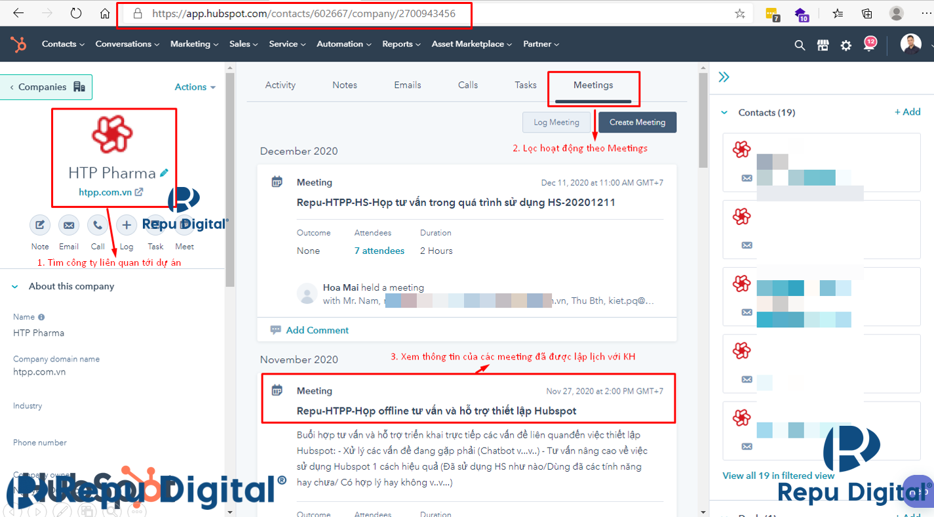Open the Dec 11 meeting title
This screenshot has width=934, height=517.
456,202
